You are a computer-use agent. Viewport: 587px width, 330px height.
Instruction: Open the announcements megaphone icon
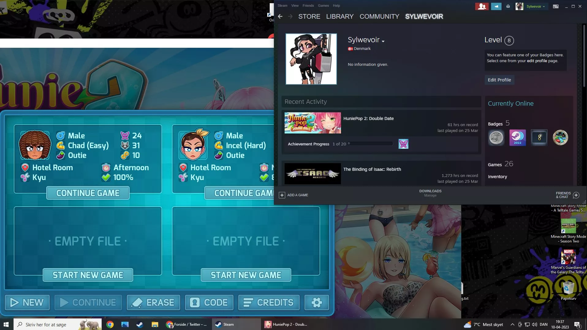496,6
